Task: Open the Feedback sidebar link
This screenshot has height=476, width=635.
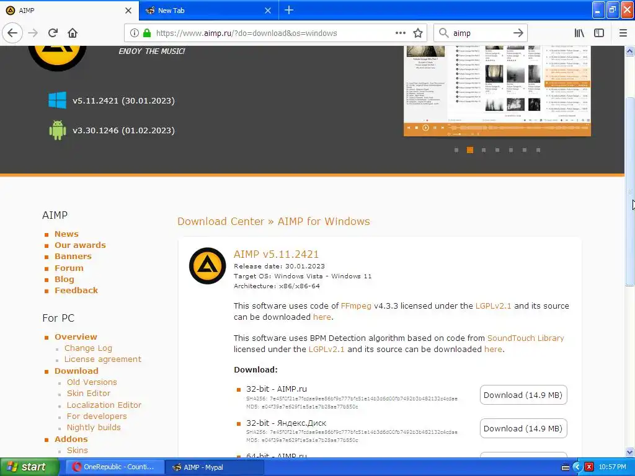Action: (76, 290)
